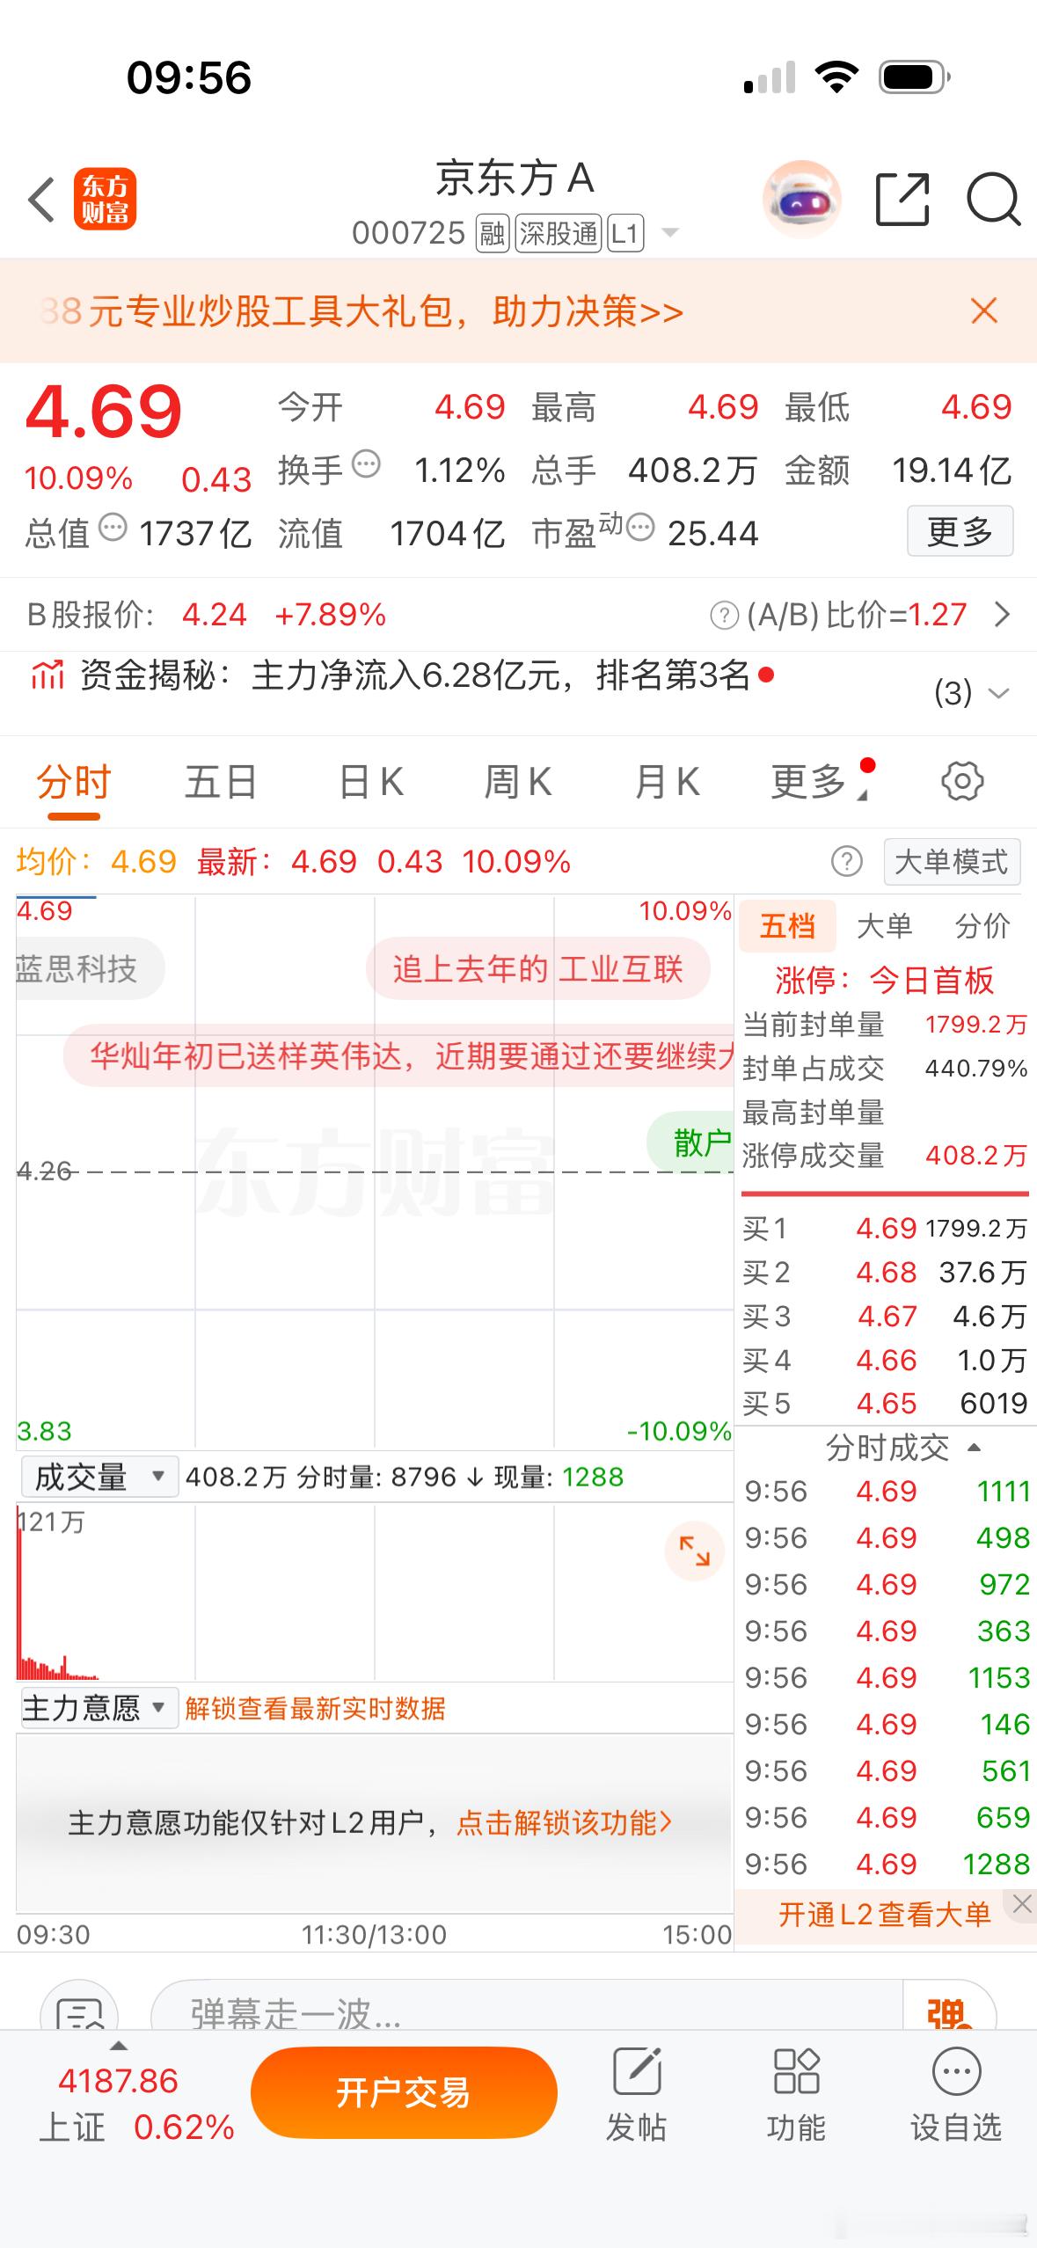
Task: Tap the 融 margin tag
Action: pyautogui.click(x=493, y=233)
